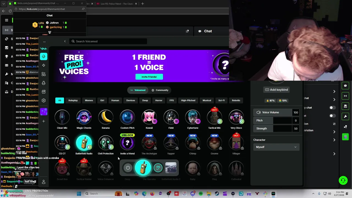
Task: Open the lightning bolt Soundboard section in sidebar
Action: coord(44,65)
